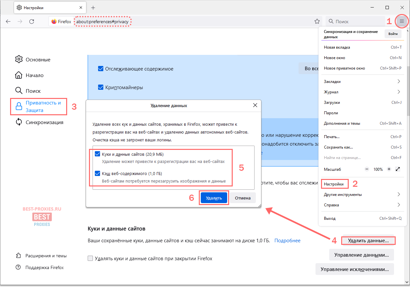The image size is (410, 287).
Task: Open the Подробнее link
Action: pos(287,241)
